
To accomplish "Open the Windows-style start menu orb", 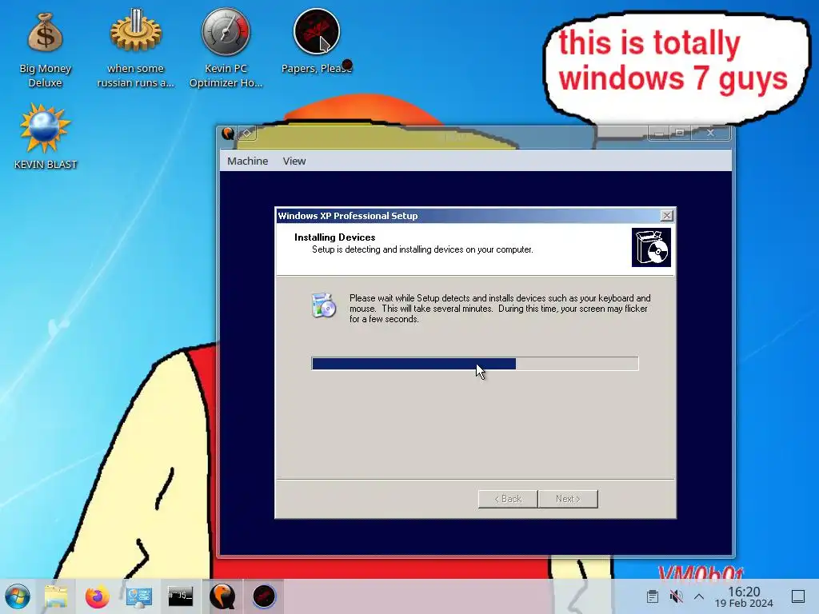I will (18, 596).
